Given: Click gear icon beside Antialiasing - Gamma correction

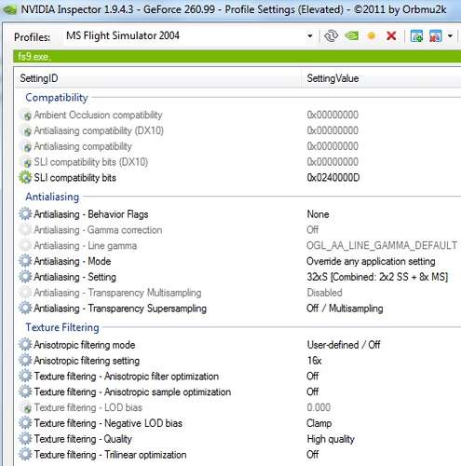Looking at the screenshot, I should point(25,230).
